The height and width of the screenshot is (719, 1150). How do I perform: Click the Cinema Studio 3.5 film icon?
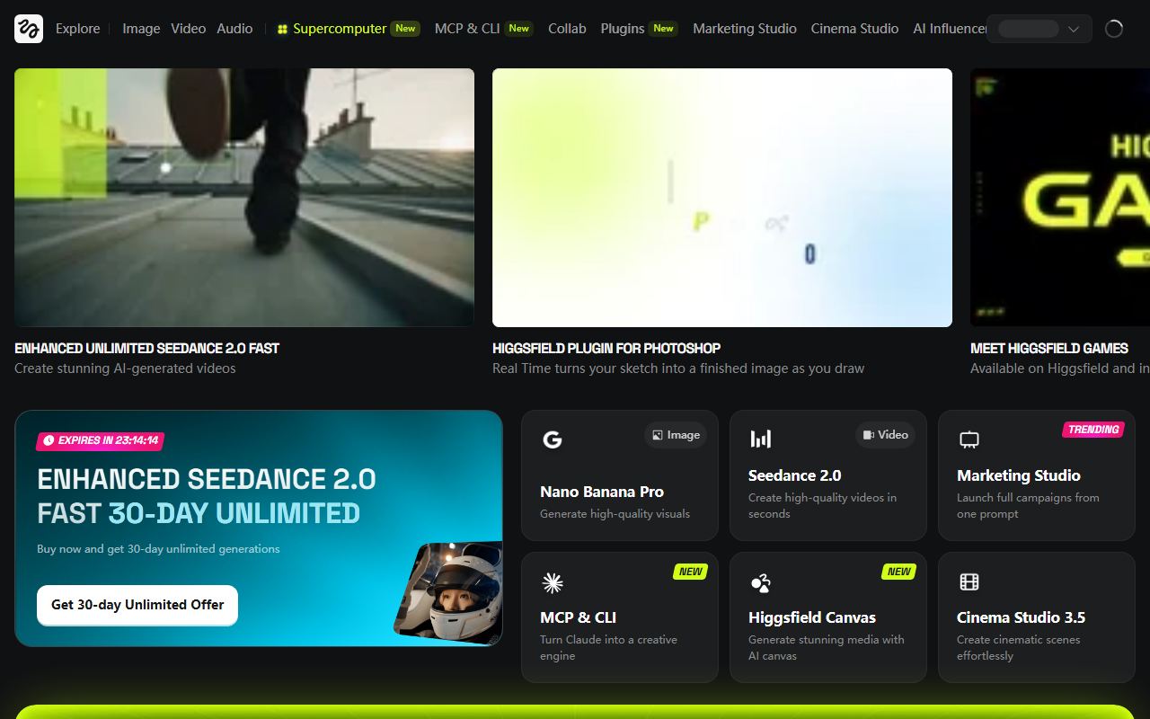pos(969,581)
